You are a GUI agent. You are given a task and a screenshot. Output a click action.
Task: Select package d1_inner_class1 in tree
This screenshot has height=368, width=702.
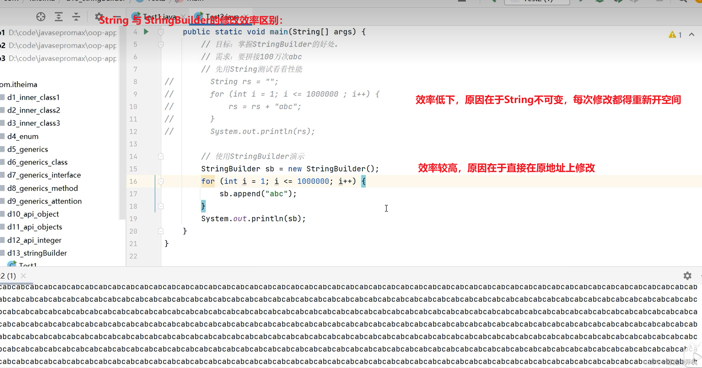click(x=33, y=97)
